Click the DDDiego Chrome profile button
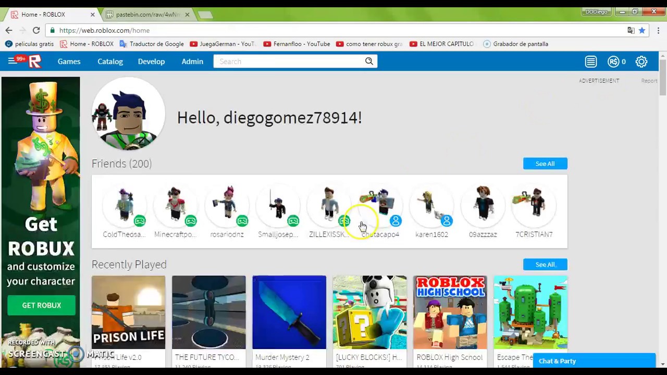 click(x=596, y=11)
